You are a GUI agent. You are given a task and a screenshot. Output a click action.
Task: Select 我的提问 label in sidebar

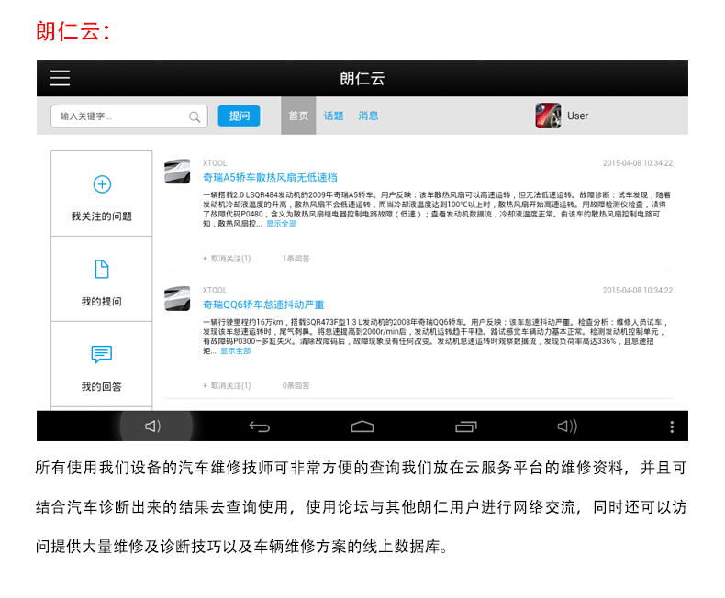102,302
